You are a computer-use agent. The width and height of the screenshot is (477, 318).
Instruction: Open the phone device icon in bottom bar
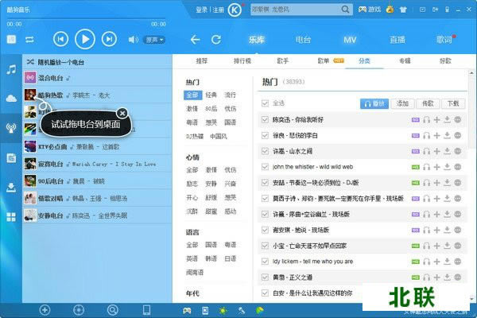click(146, 310)
